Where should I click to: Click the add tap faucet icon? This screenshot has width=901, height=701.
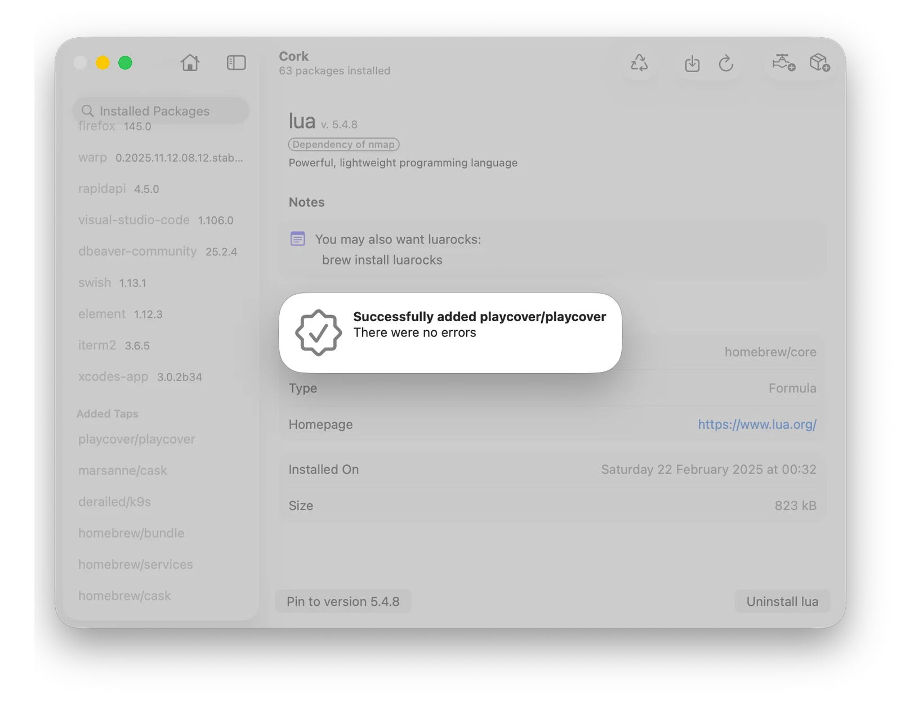coord(783,62)
